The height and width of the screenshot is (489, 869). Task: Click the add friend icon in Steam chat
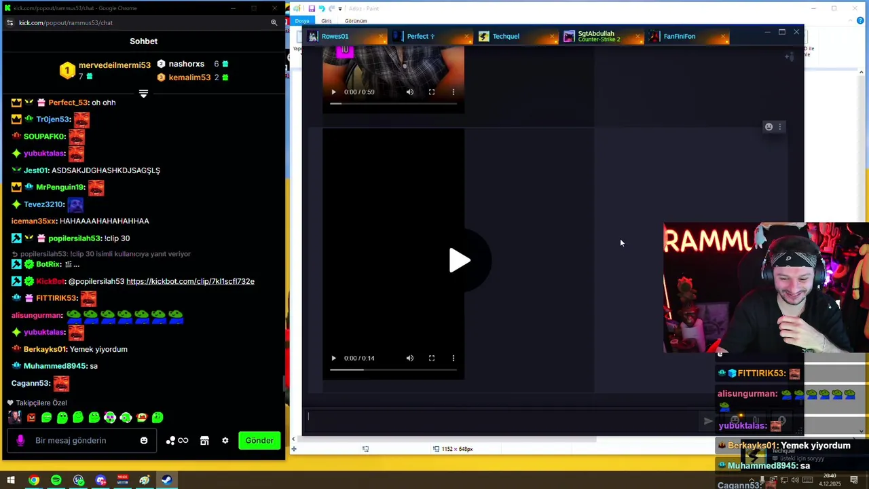789,57
